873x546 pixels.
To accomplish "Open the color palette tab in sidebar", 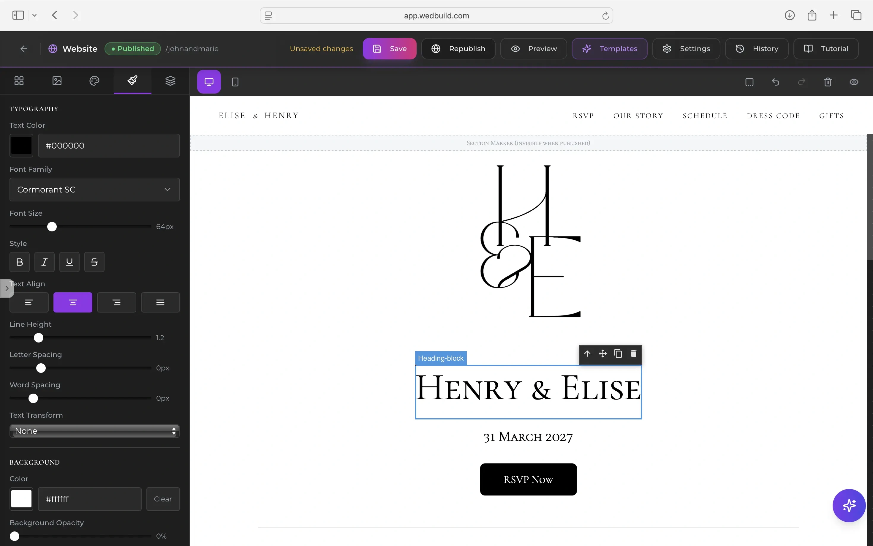I will 94,81.
